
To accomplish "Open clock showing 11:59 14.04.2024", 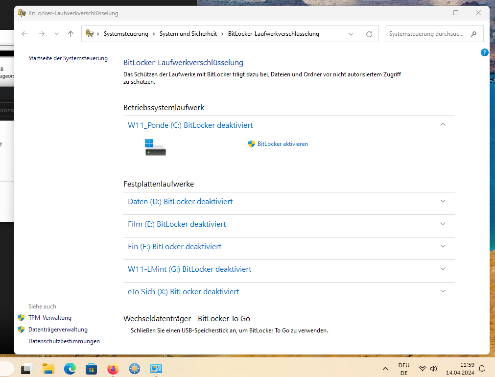I will pos(460,369).
